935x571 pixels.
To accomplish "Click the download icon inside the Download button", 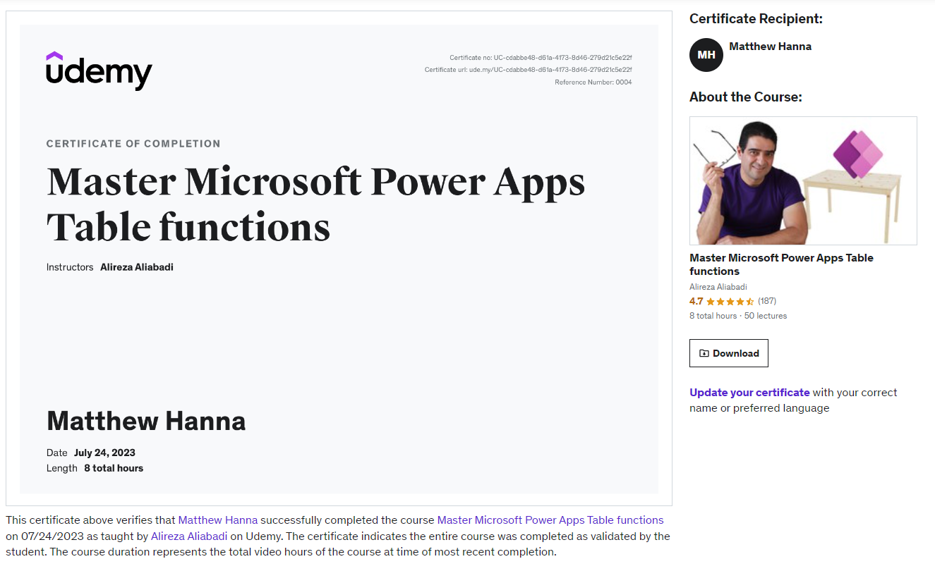I will pyautogui.click(x=704, y=353).
